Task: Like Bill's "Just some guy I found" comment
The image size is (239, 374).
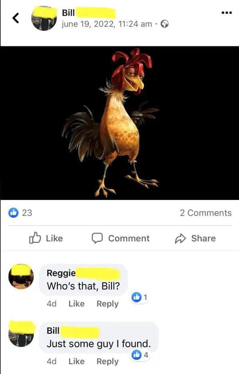Action: (76, 361)
